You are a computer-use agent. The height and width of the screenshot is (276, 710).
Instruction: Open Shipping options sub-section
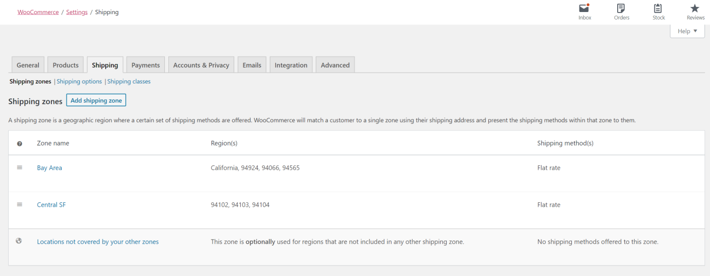[79, 81]
